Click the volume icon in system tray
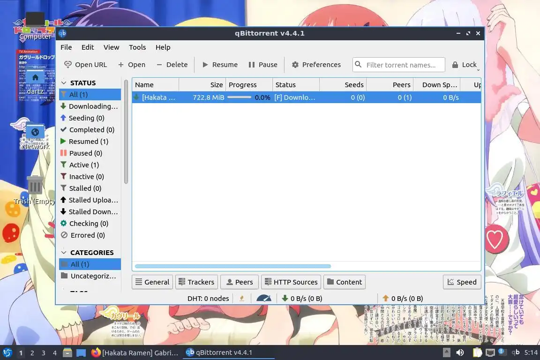540x360 pixels. tap(460, 352)
